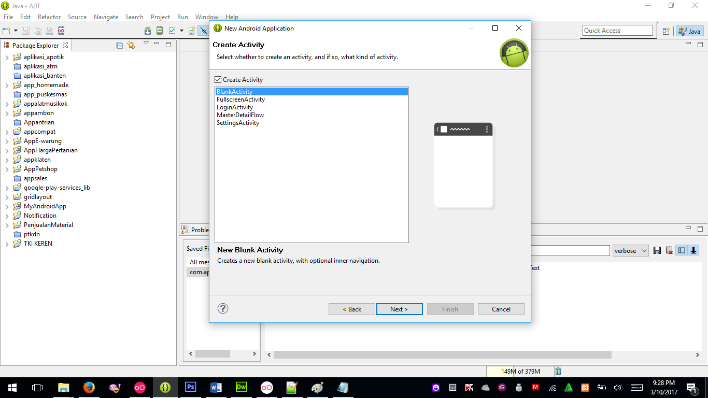Expand the app_homemade project

[x=7, y=86]
